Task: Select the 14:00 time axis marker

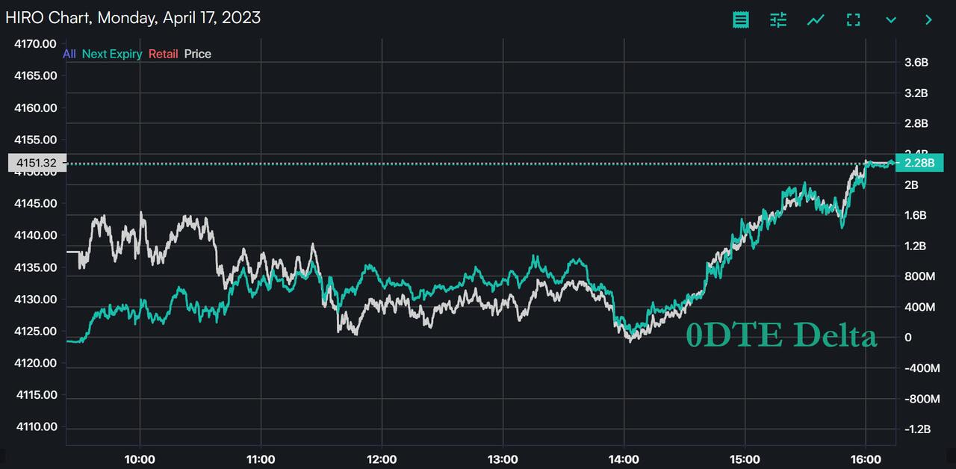Action: click(624, 459)
